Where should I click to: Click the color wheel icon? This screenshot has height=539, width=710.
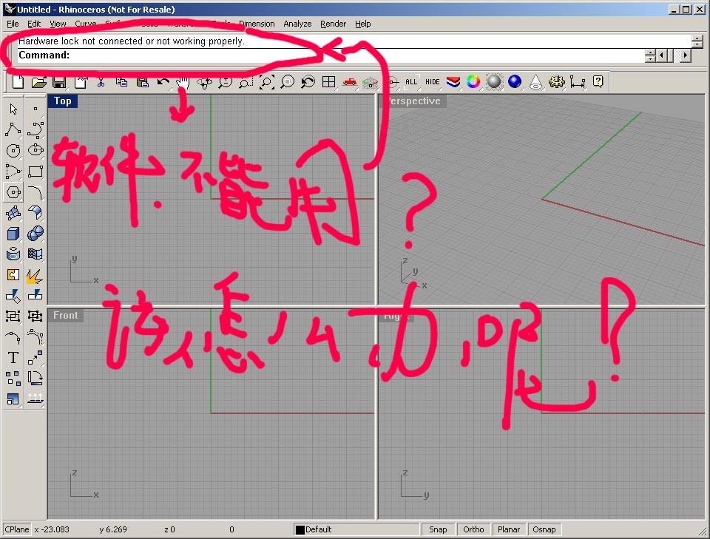[473, 82]
